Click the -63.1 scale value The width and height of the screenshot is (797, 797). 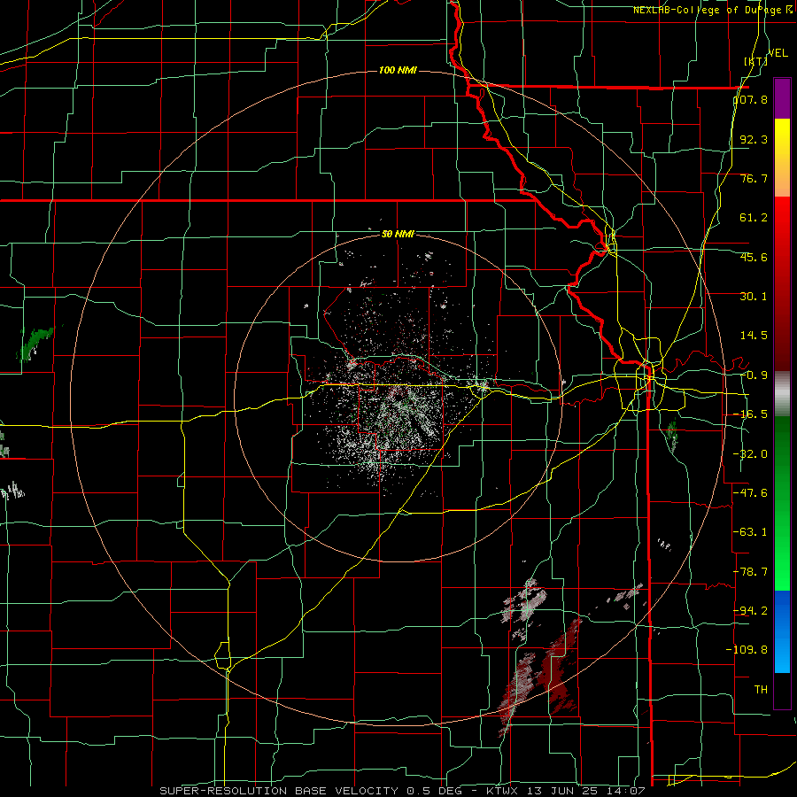750,532
